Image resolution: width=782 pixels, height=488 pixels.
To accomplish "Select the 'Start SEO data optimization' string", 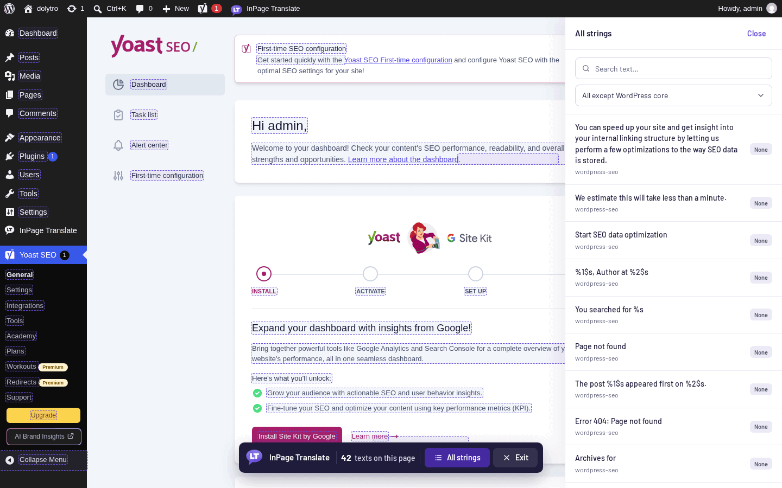I will (x=673, y=240).
